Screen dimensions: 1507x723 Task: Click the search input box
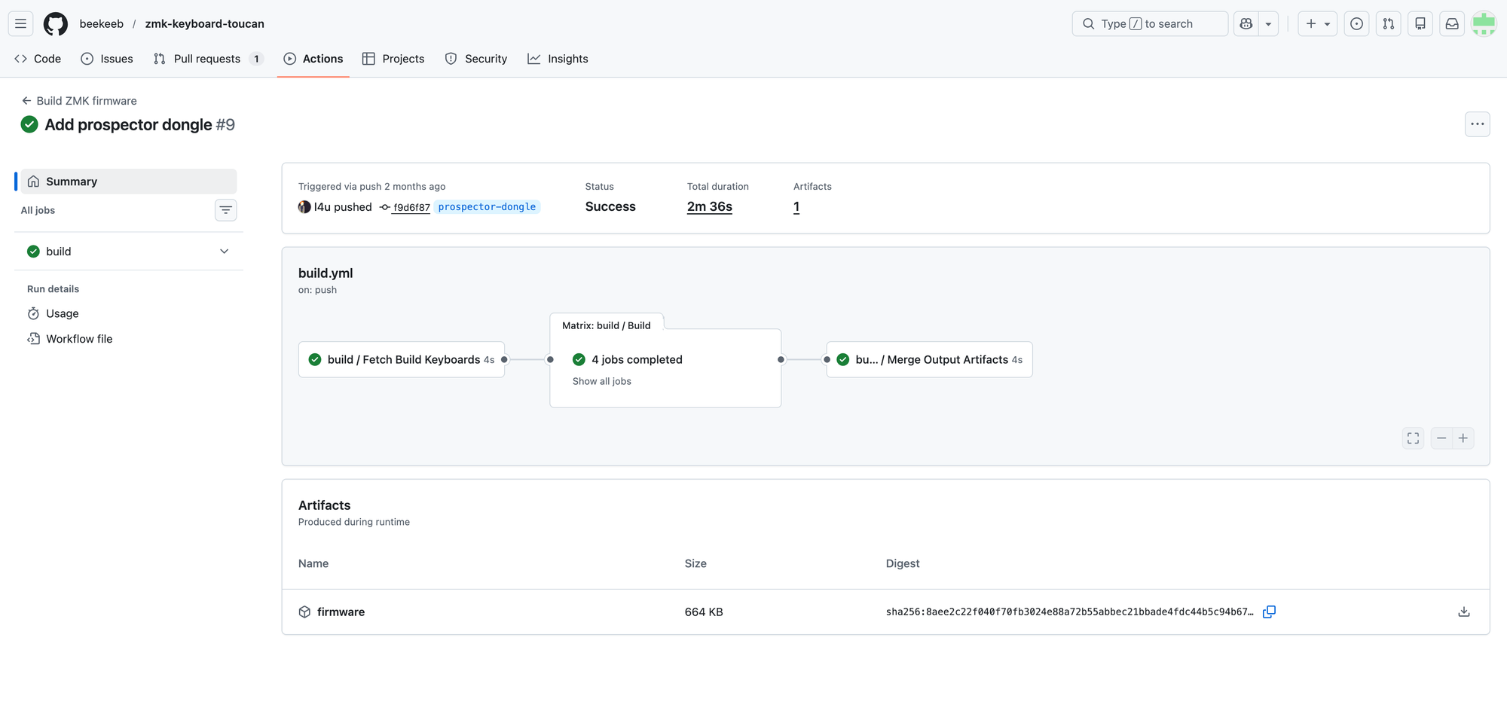(1149, 24)
